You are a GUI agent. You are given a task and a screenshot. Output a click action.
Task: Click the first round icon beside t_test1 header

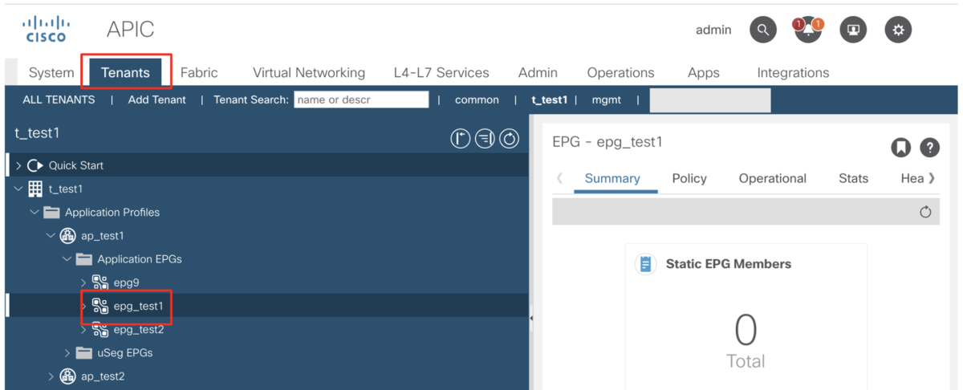tap(460, 139)
